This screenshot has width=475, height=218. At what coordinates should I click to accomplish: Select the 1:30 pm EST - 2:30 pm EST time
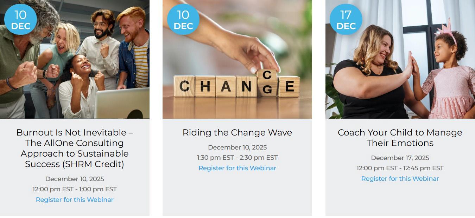coord(237,158)
